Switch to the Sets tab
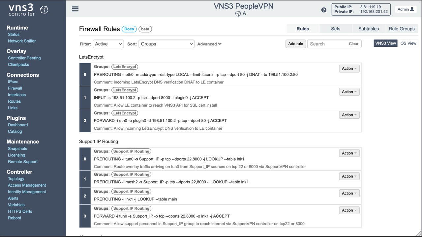The height and width of the screenshot is (237, 422). [x=336, y=29]
